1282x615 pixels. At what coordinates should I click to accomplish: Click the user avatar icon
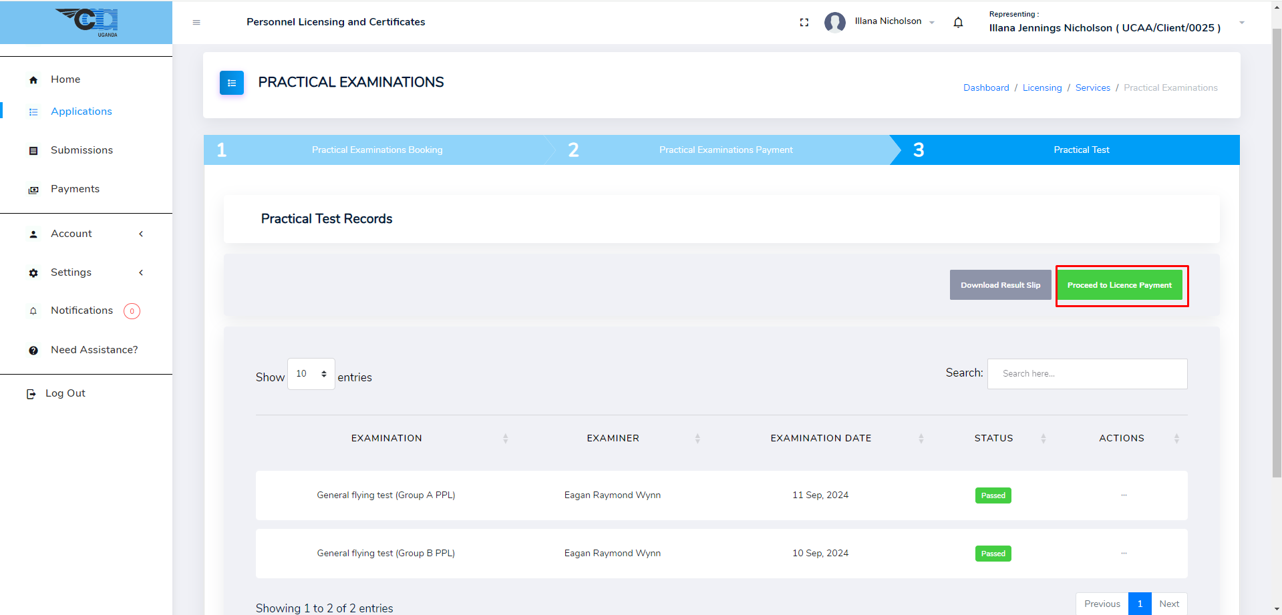pyautogui.click(x=834, y=22)
